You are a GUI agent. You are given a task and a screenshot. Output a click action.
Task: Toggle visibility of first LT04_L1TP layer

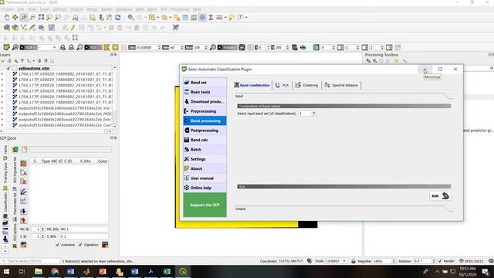[8, 74]
